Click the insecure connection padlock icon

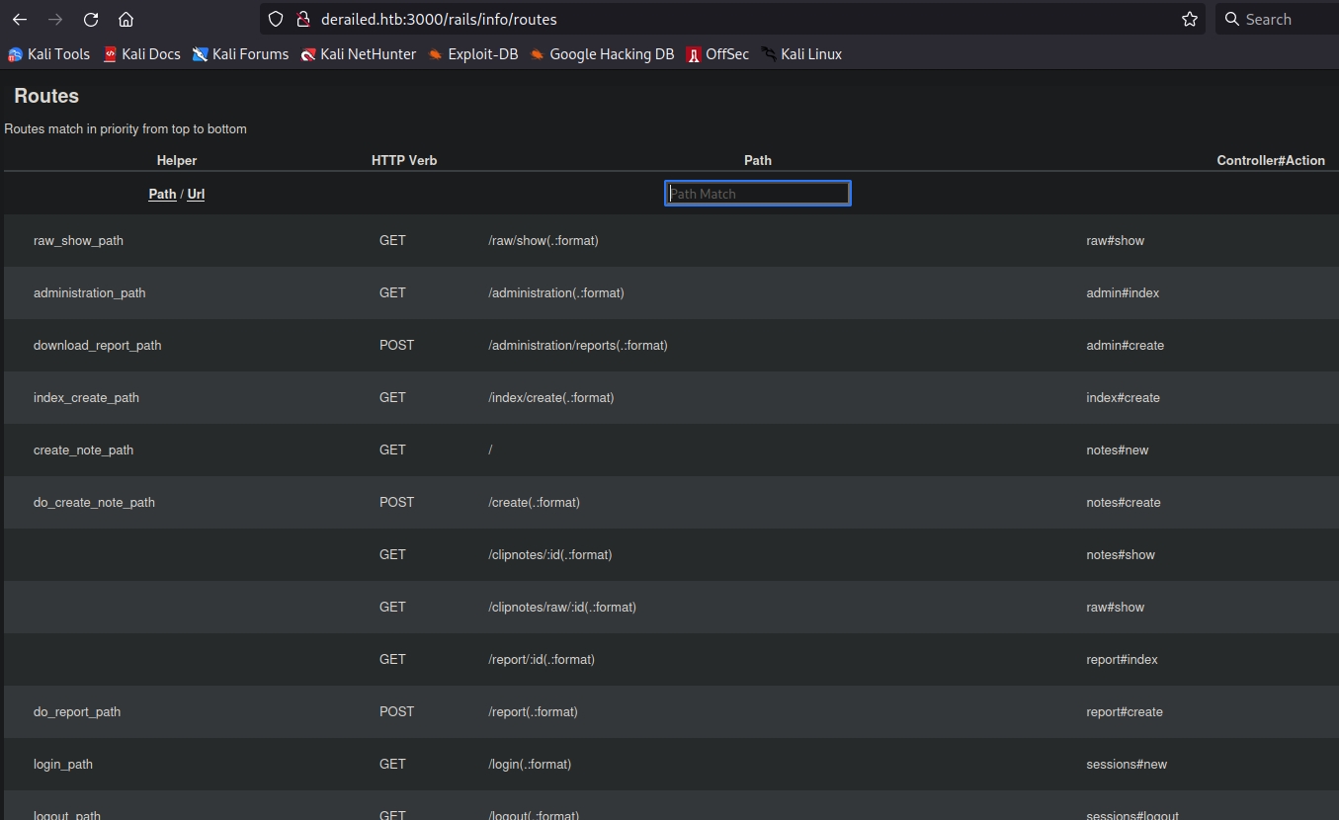coord(303,20)
